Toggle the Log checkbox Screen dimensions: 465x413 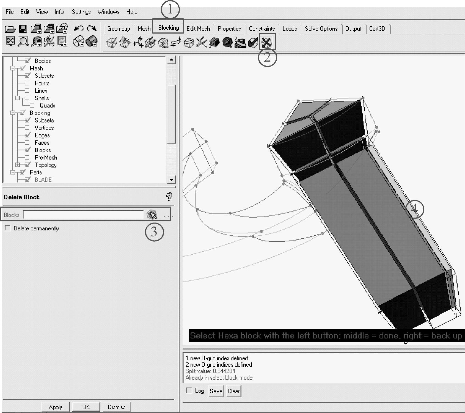pos(189,390)
